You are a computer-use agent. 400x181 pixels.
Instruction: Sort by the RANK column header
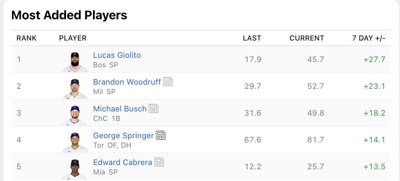[x=27, y=38]
